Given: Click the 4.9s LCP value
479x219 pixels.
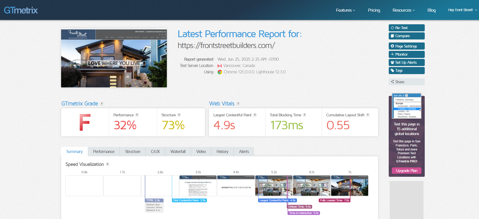Looking at the screenshot, I should (224, 125).
